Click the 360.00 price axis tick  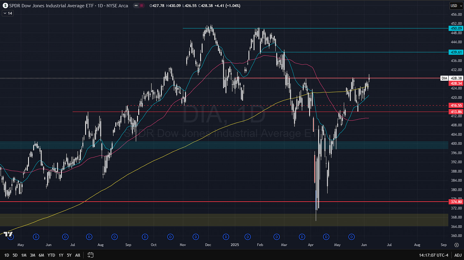tap(456, 236)
